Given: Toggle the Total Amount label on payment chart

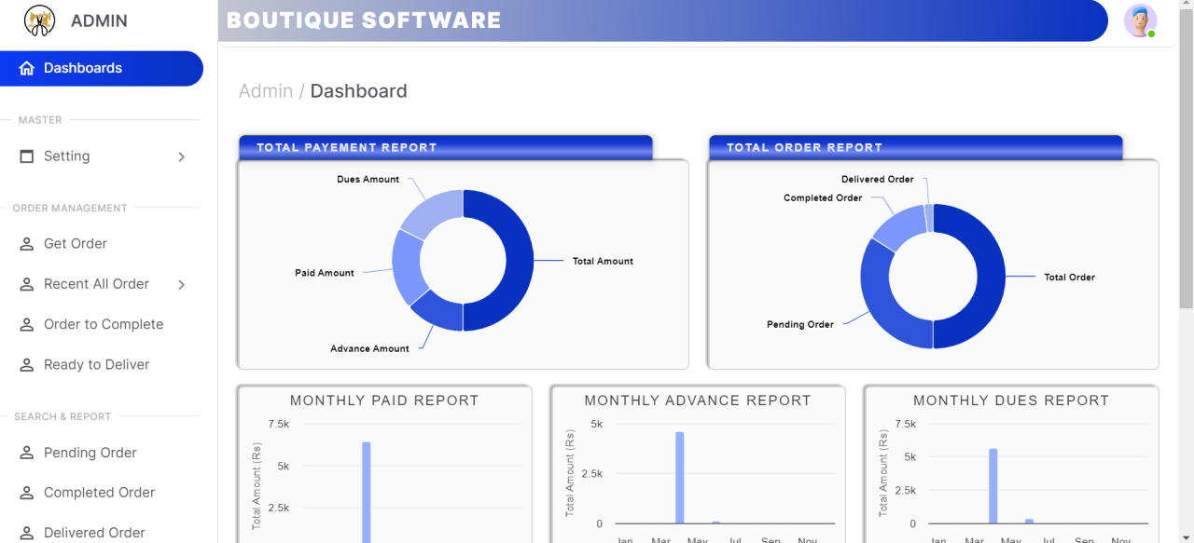Looking at the screenshot, I should click(x=602, y=261).
